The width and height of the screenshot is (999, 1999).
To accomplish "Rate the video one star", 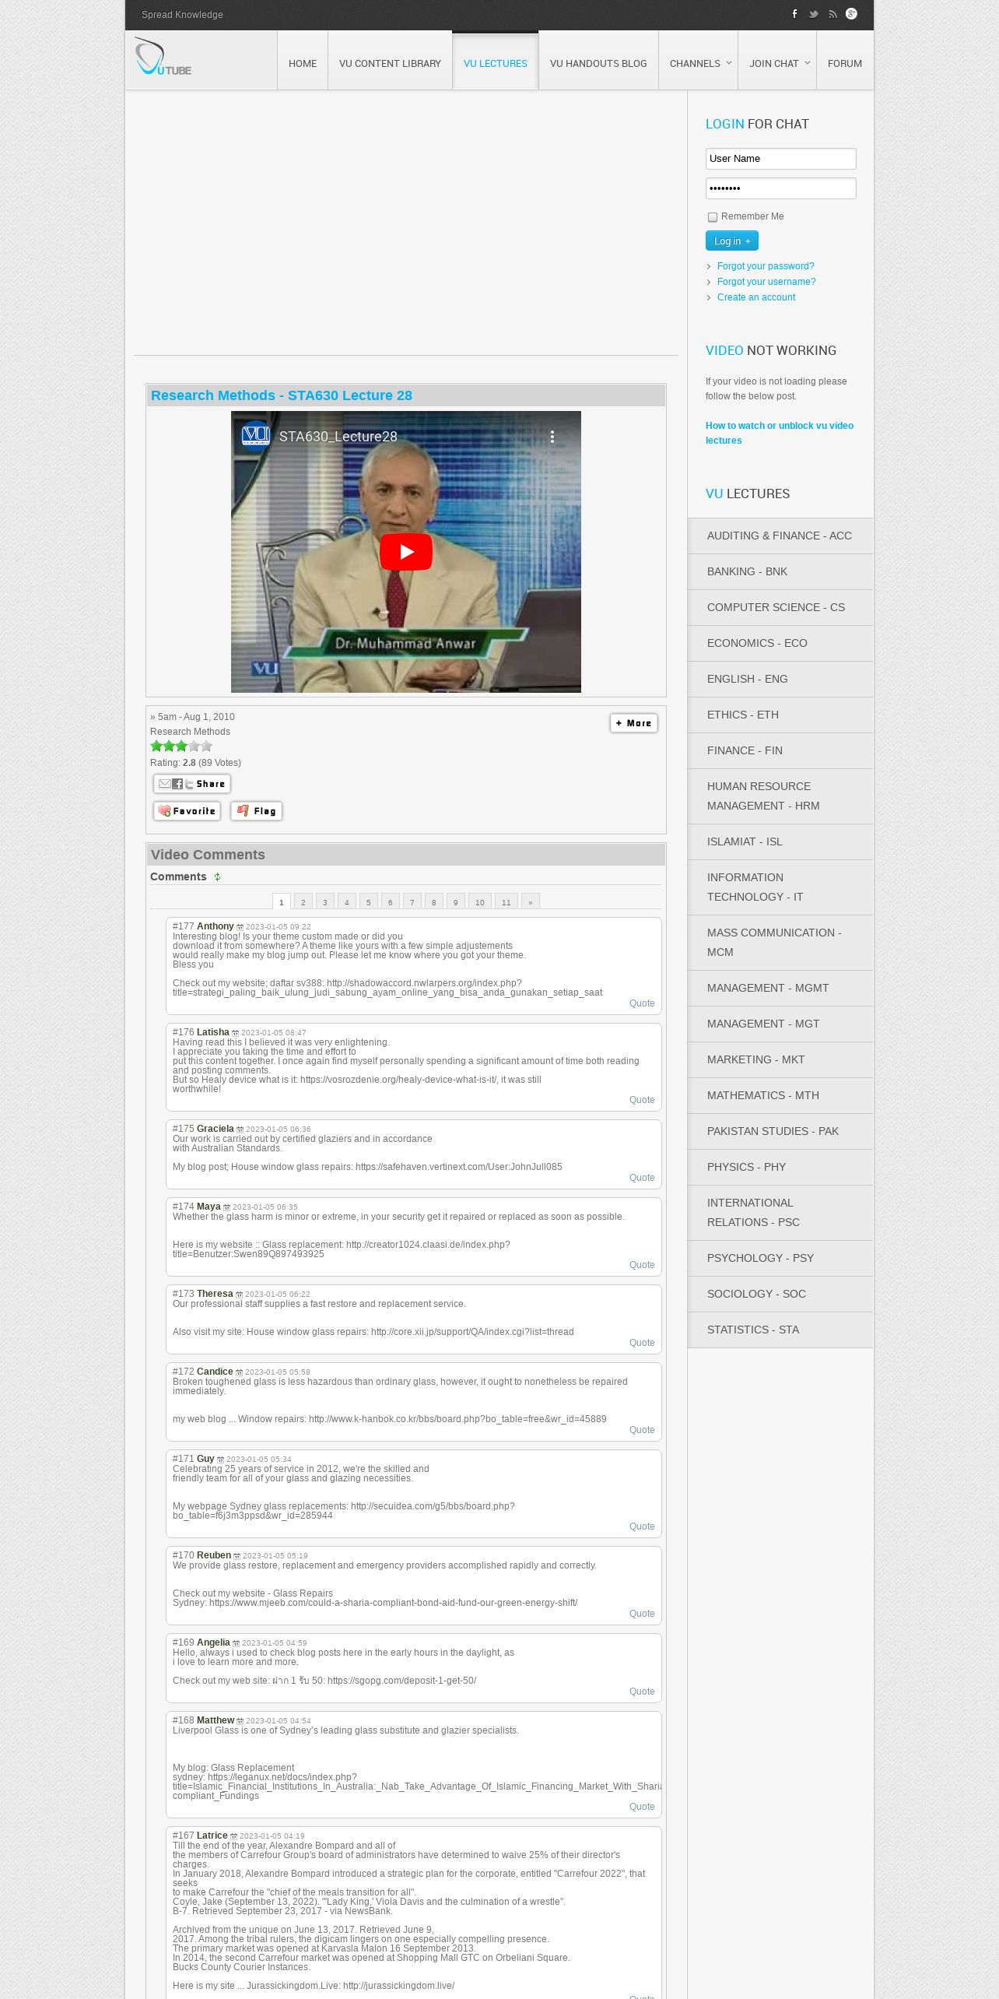I will (x=156, y=747).
